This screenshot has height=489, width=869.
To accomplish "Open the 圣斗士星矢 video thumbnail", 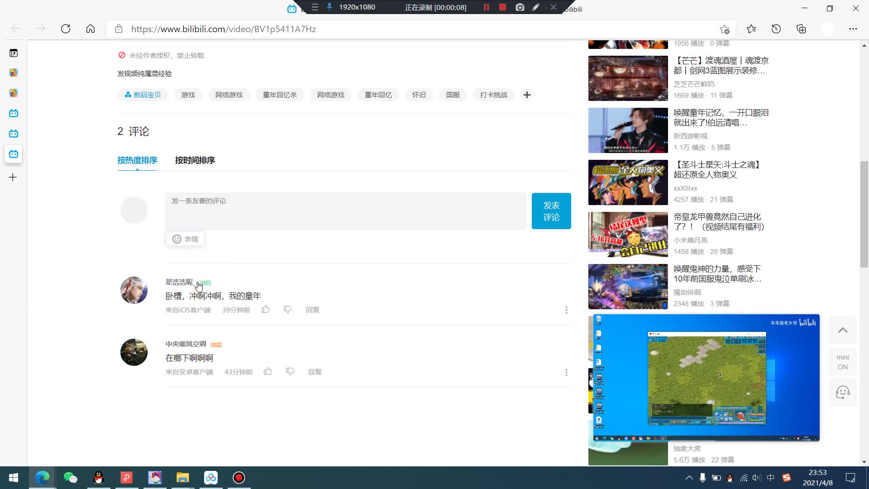I will point(628,182).
